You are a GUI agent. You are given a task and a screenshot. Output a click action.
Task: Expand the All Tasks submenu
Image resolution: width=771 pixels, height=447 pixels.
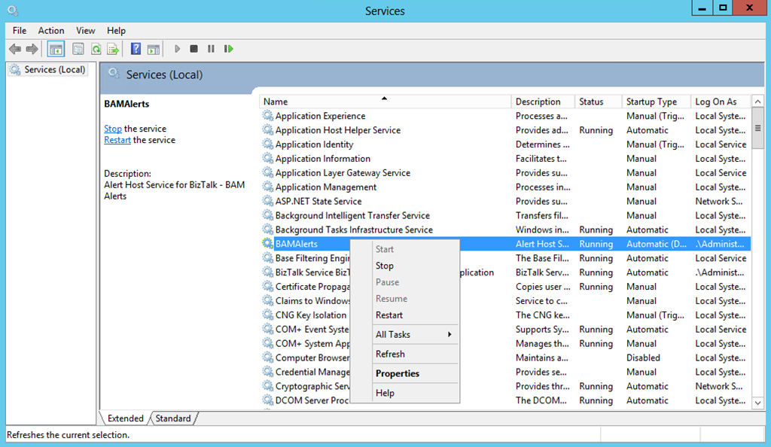[415, 334]
